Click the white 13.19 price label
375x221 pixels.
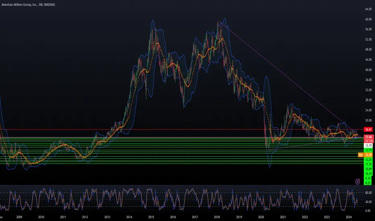368,145
